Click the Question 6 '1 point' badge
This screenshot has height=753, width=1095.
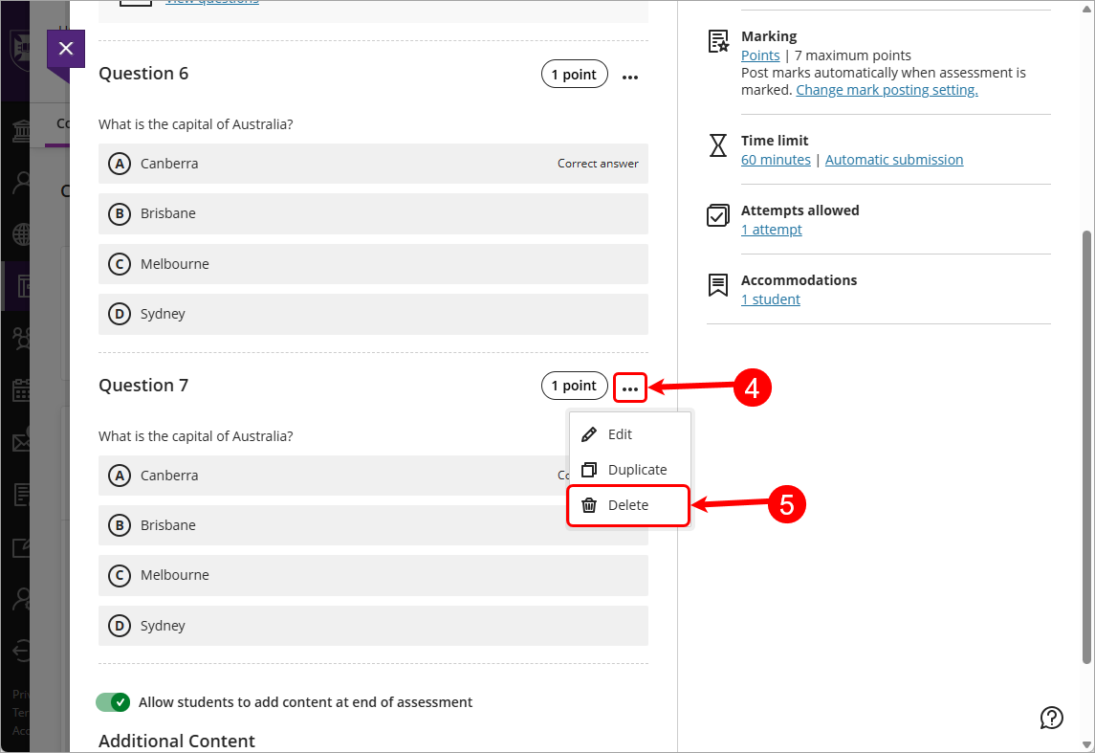[574, 74]
